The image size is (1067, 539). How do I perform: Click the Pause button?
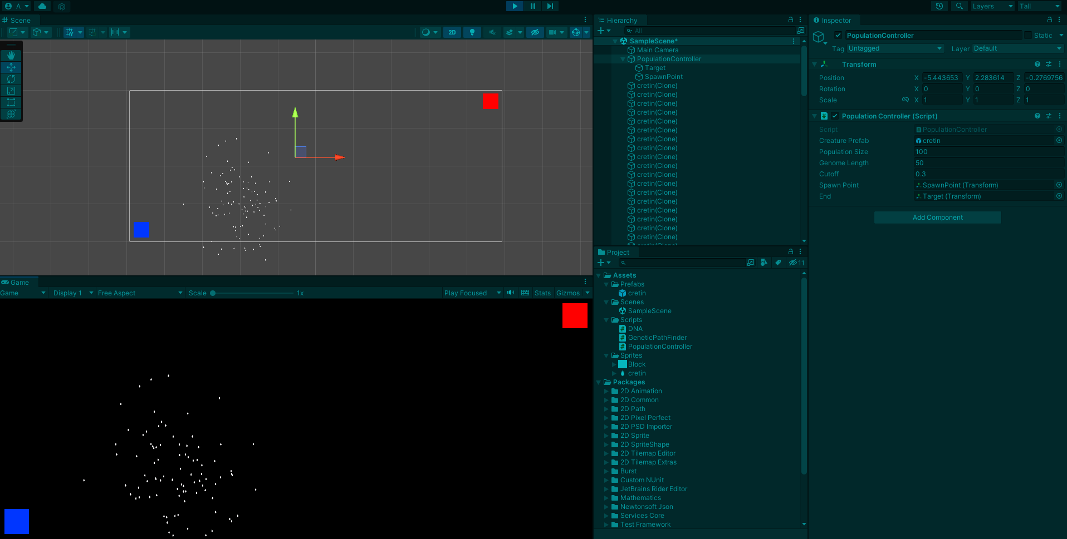point(532,6)
